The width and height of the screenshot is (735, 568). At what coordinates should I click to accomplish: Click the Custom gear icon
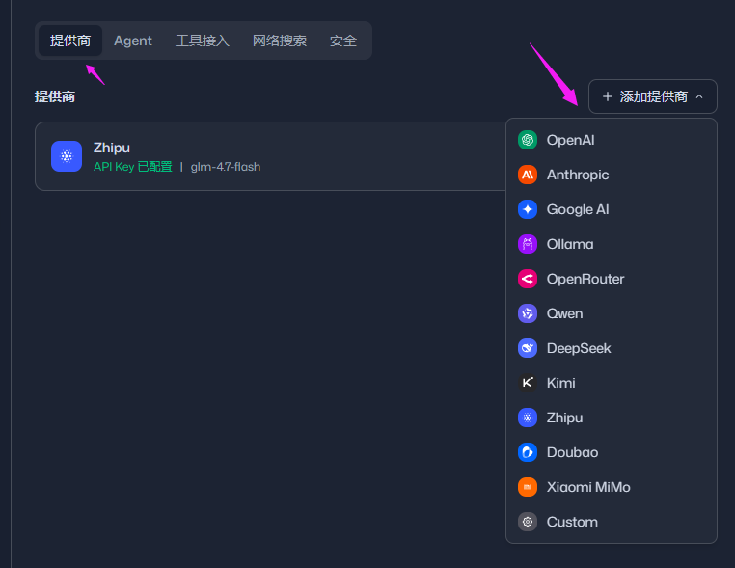(528, 521)
